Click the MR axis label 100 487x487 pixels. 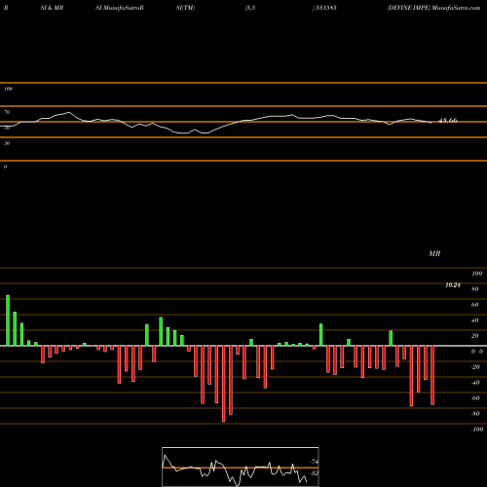point(476,274)
